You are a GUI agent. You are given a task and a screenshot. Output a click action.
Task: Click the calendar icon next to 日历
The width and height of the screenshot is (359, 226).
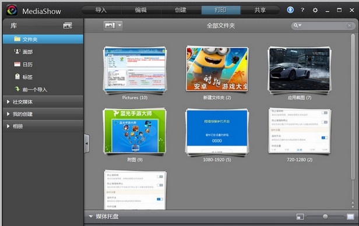click(x=17, y=64)
